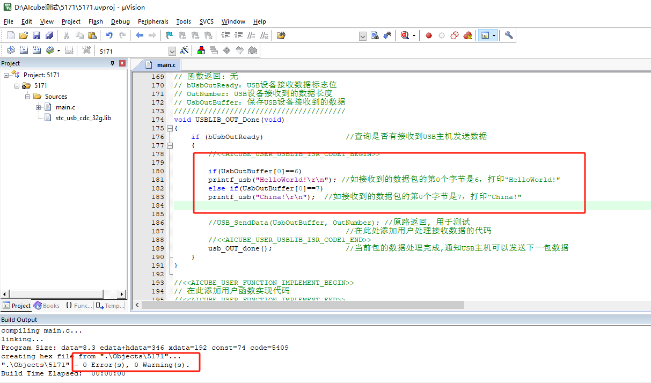651x383 pixels.
Task: Open the Project menu
Action: (x=71, y=21)
